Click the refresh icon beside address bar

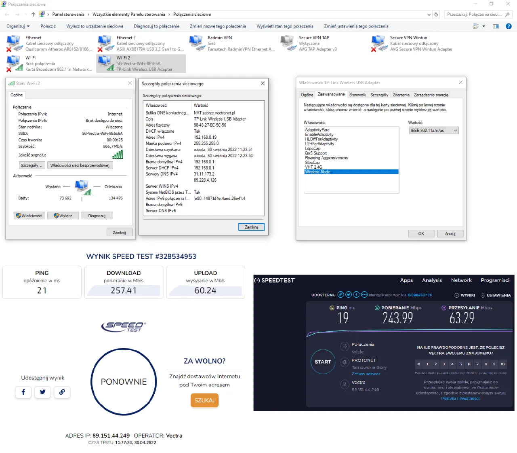point(436,15)
